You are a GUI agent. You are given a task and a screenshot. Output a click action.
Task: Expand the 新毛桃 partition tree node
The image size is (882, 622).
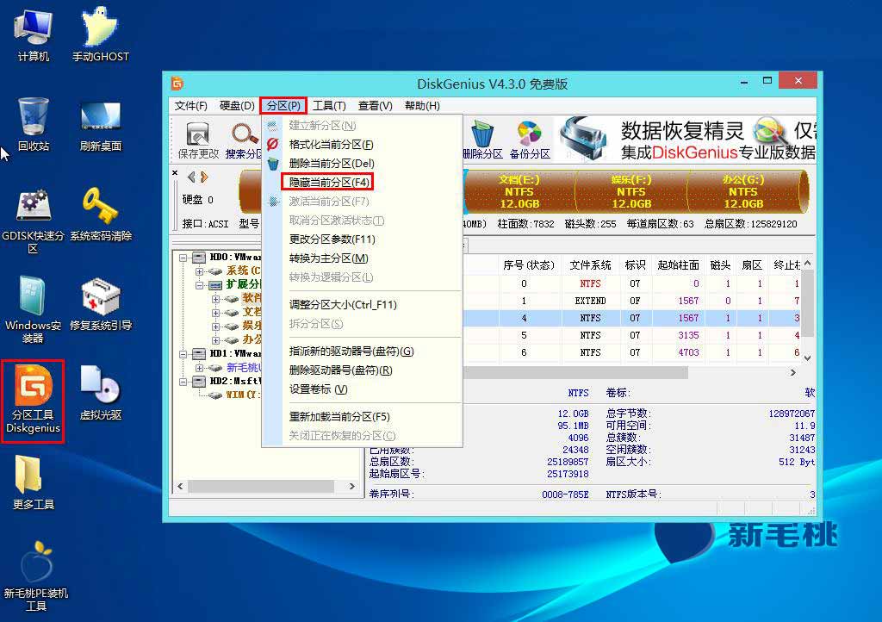coord(199,368)
